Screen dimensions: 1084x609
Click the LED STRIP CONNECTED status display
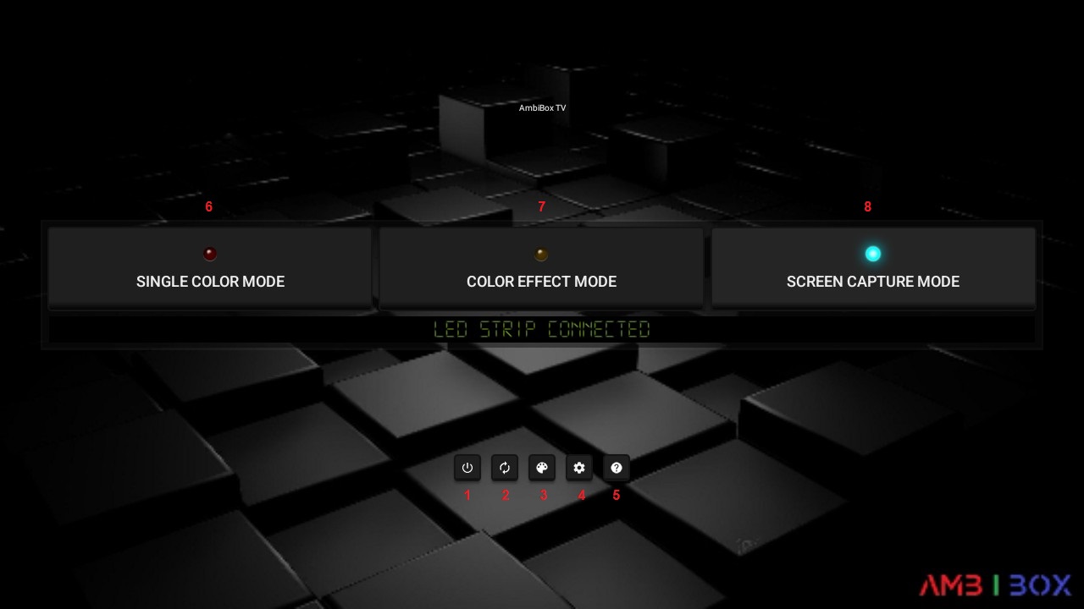coord(542,329)
